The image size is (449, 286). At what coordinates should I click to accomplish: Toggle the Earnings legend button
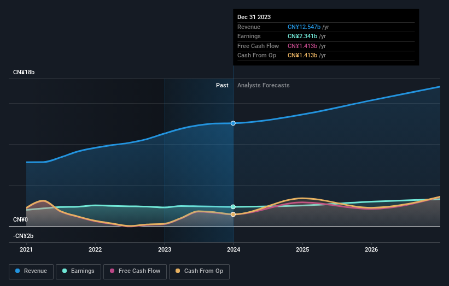pos(78,271)
